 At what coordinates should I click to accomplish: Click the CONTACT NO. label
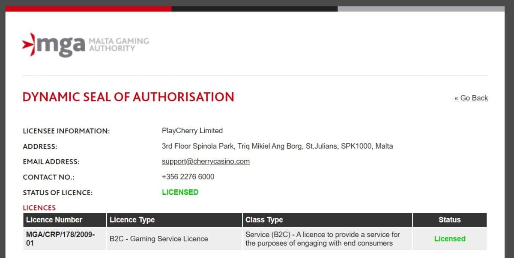(48, 177)
